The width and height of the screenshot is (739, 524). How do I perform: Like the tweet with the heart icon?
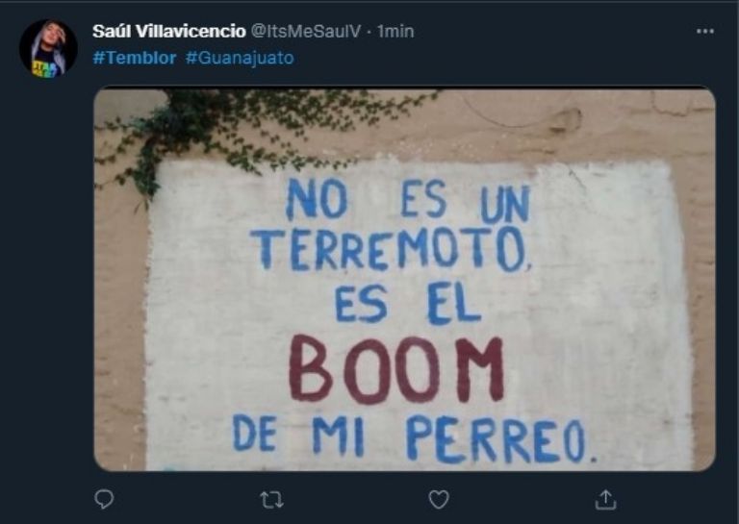point(439,500)
